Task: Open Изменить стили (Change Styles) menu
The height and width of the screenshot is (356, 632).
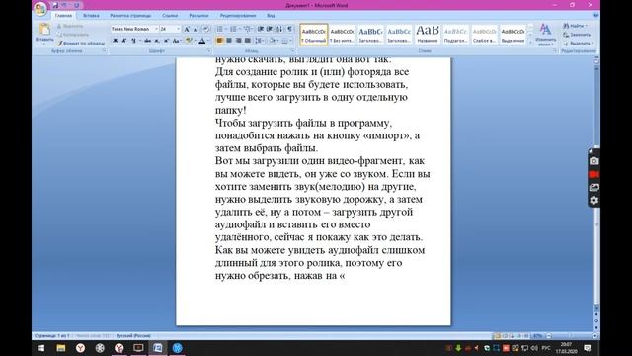Action: pyautogui.click(x=545, y=35)
